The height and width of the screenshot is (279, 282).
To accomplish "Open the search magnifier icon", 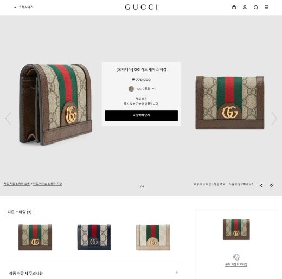I will point(255,7).
